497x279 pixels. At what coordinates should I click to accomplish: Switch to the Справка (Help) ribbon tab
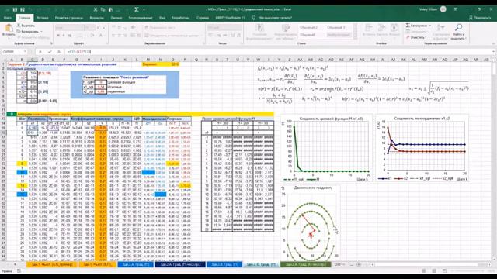tap(202, 18)
